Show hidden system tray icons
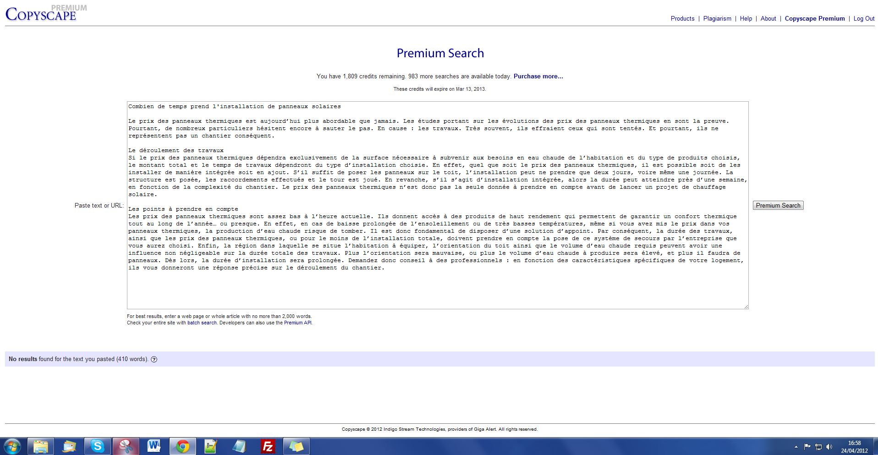 point(796,446)
